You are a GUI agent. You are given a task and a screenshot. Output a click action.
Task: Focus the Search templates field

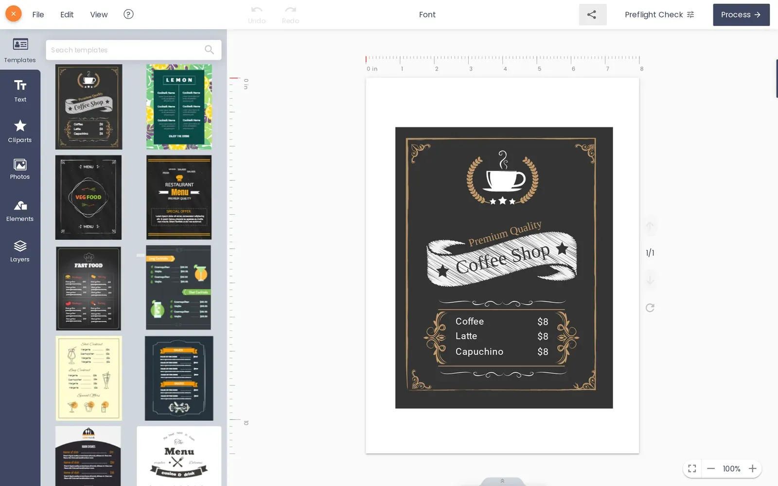pos(133,50)
